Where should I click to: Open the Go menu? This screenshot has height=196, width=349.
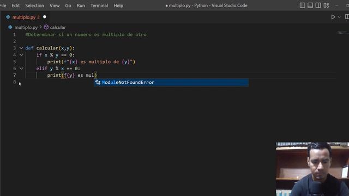[68, 5]
